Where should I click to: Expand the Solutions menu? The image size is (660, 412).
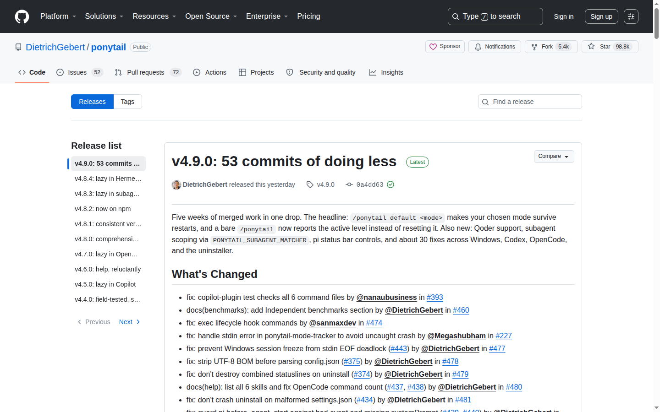[x=104, y=16]
